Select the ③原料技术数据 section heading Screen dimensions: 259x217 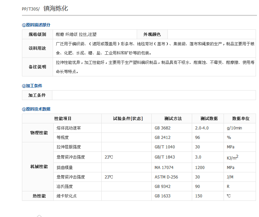coord(36,109)
